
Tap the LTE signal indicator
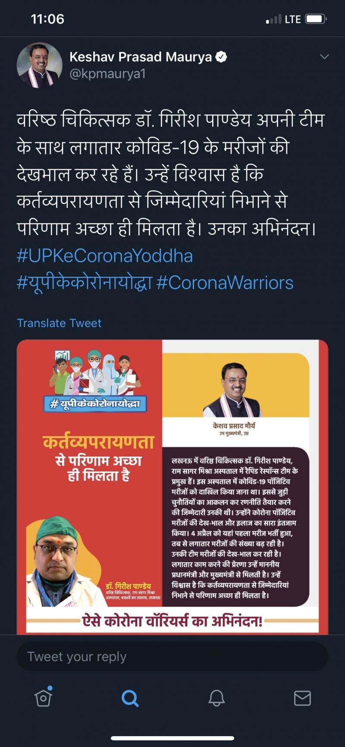[x=293, y=19]
